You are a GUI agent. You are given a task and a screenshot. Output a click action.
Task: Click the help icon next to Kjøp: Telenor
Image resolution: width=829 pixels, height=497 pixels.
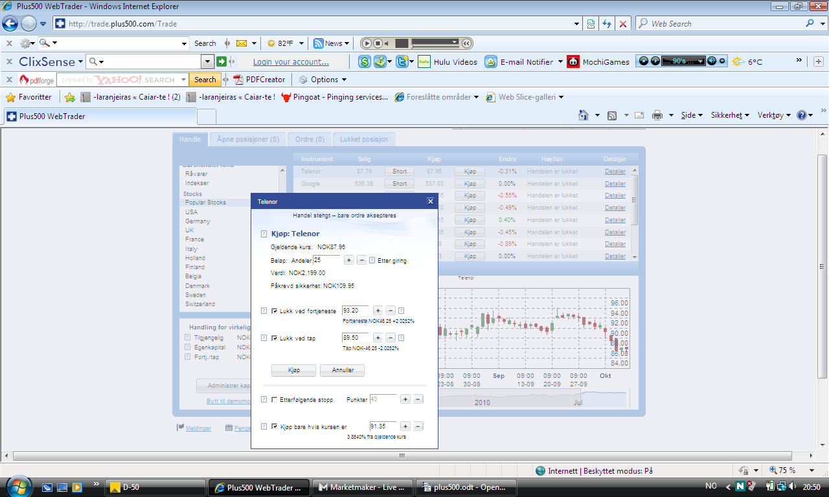264,234
